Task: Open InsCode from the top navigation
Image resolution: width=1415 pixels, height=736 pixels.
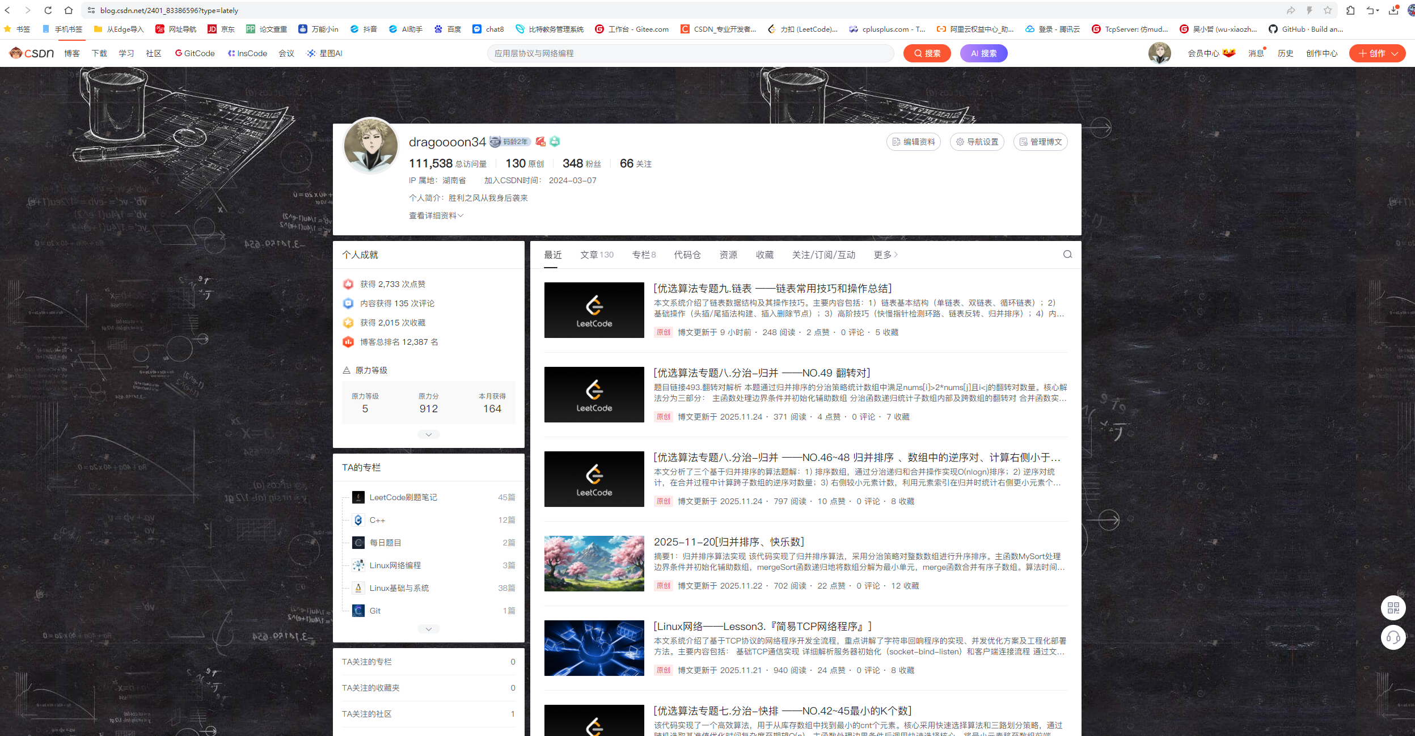Action: pos(247,53)
